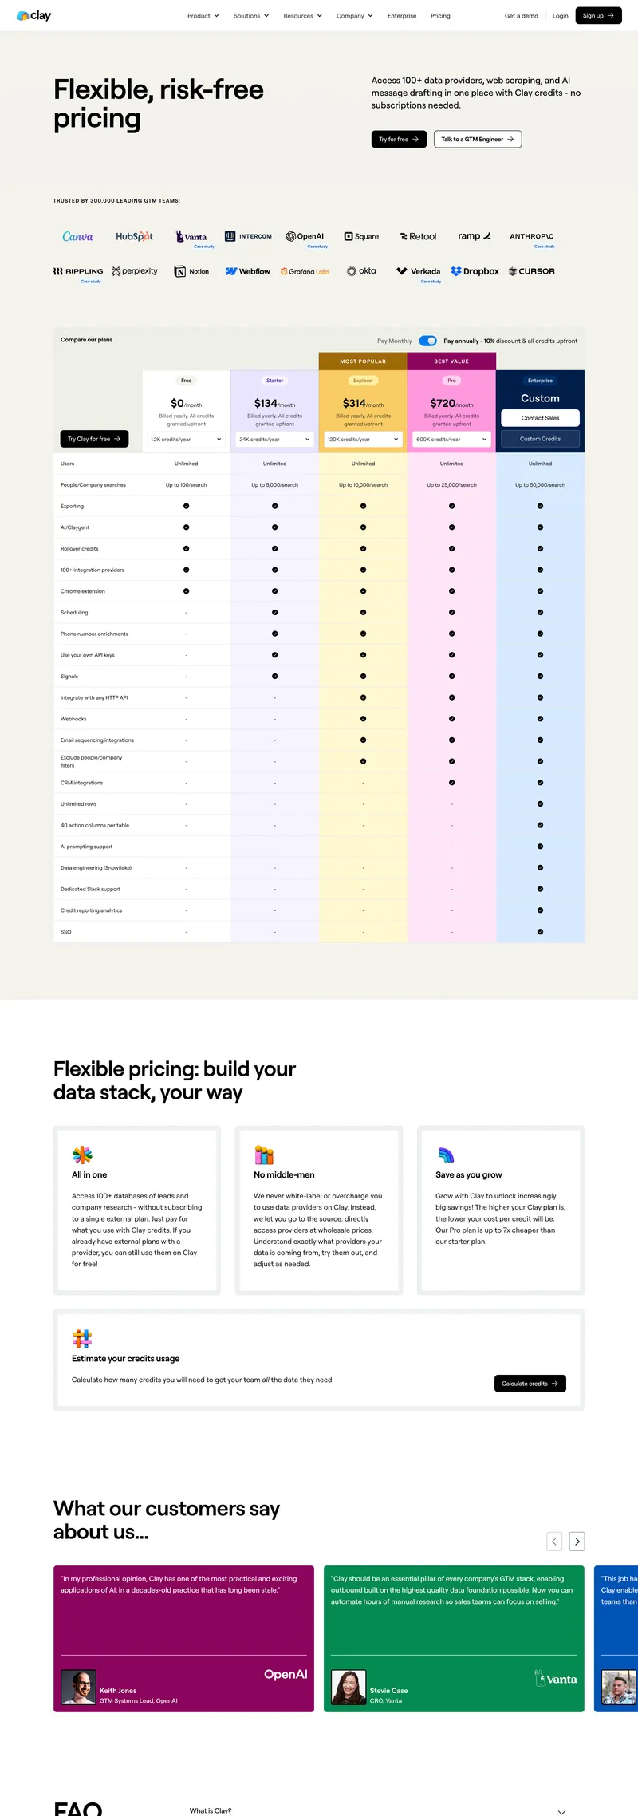Open the Explorer plan credits dropdown
The image size is (638, 1816).
[363, 439]
